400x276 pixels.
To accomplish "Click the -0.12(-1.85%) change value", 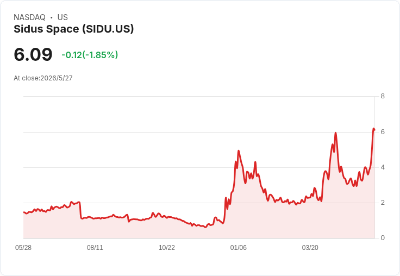I will click(x=90, y=55).
